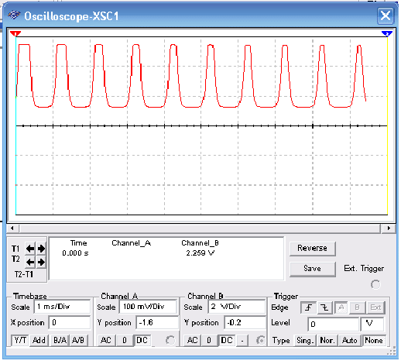Set Channel B coupling to DC
This screenshot has width=401, height=364.
point(227,340)
